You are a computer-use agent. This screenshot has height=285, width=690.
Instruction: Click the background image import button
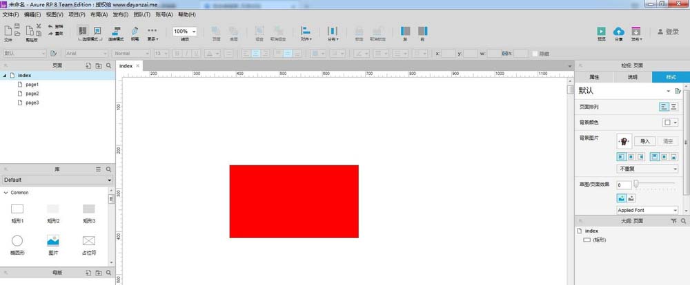tap(645, 141)
